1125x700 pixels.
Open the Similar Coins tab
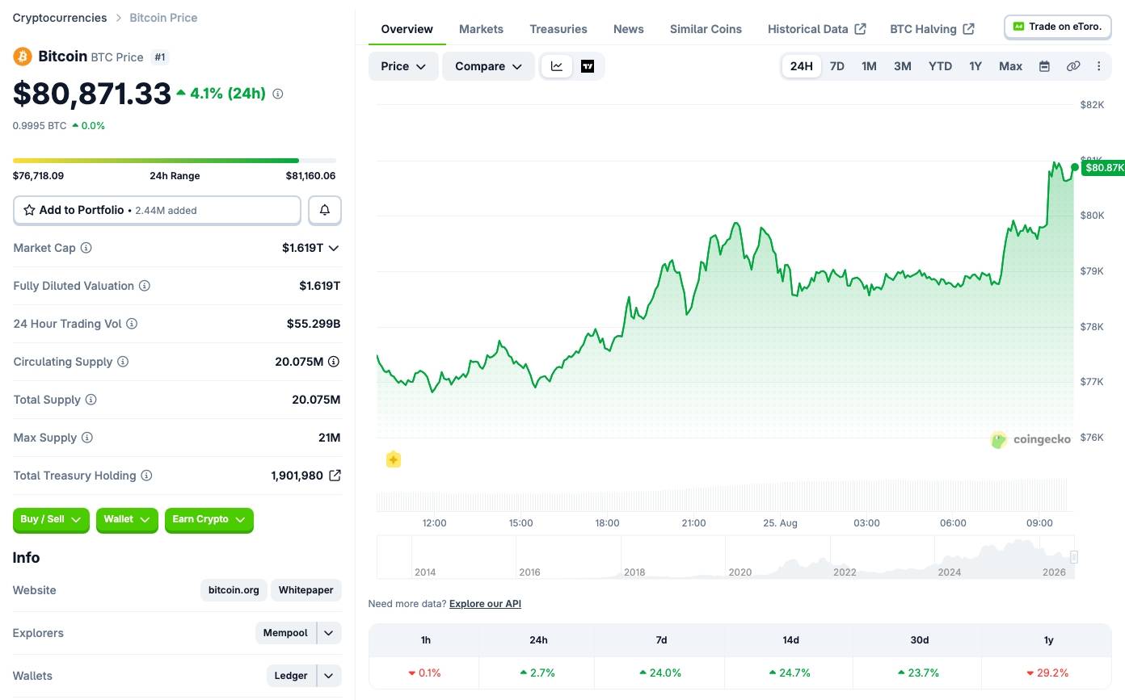click(706, 29)
